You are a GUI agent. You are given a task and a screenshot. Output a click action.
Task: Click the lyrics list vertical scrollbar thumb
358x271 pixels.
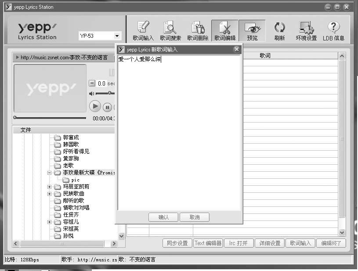click(x=342, y=139)
